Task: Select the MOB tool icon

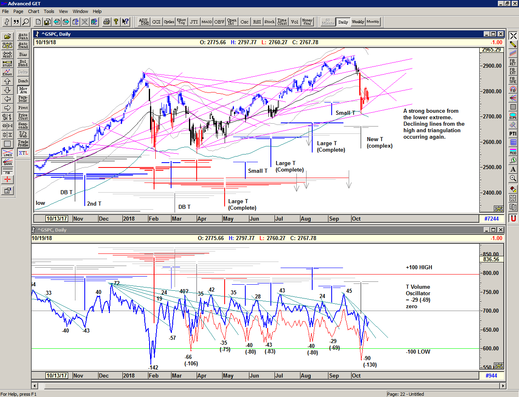Action: (513, 151)
